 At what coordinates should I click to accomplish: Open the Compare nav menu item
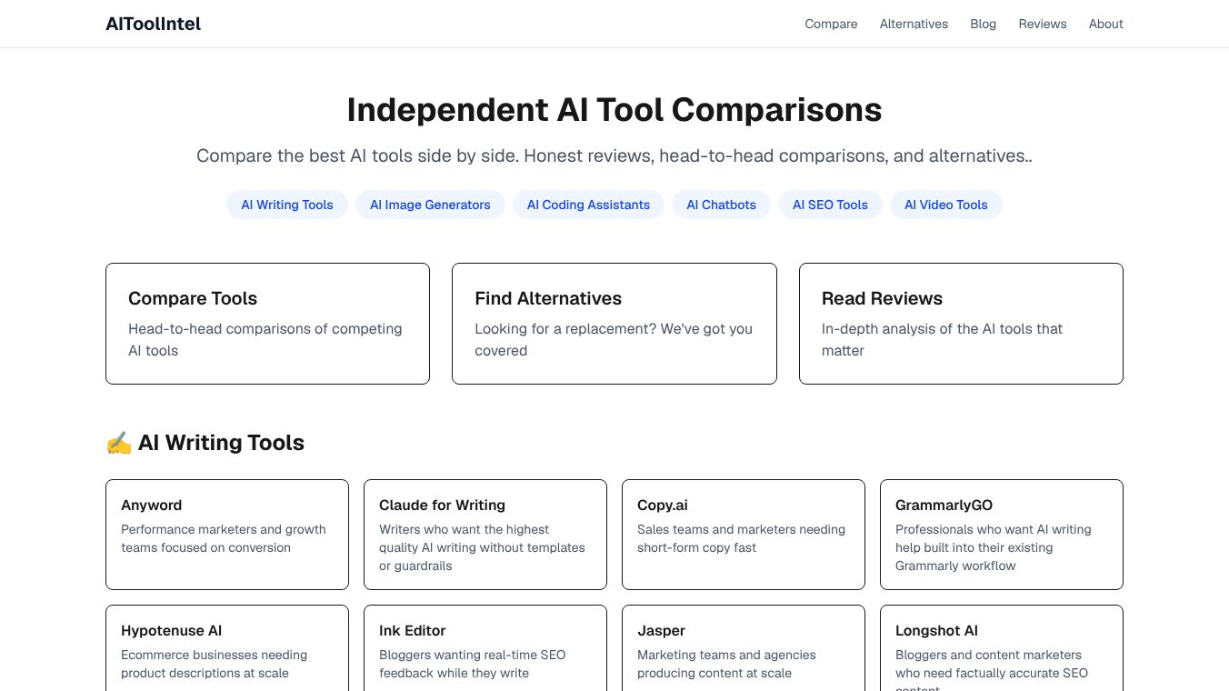[x=831, y=24]
